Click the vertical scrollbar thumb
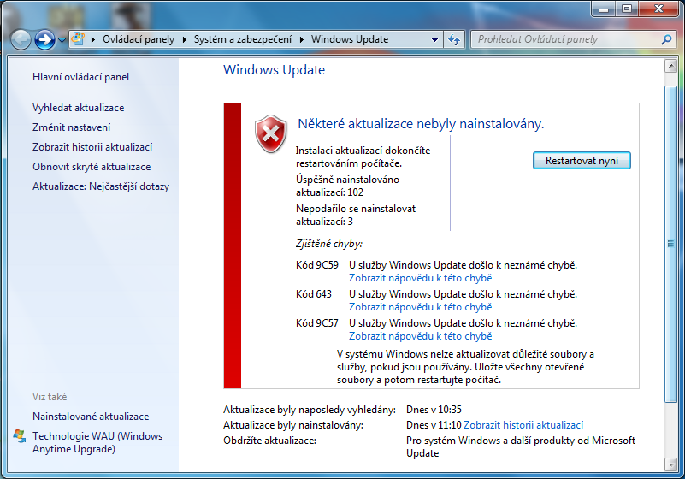685x479 pixels. (x=670, y=244)
